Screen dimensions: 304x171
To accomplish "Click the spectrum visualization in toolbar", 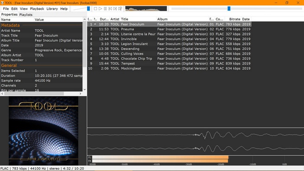I will (x=146, y=8).
